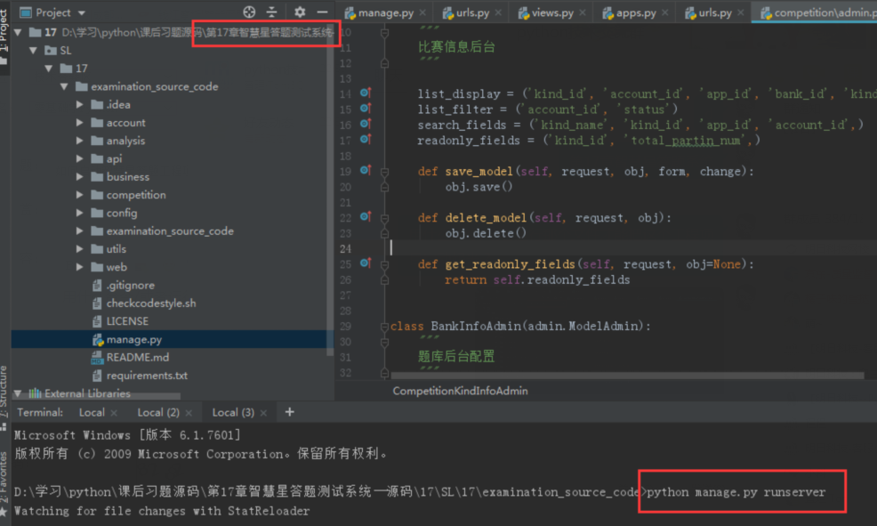
Task: Add a new terminal session
Action: [289, 412]
